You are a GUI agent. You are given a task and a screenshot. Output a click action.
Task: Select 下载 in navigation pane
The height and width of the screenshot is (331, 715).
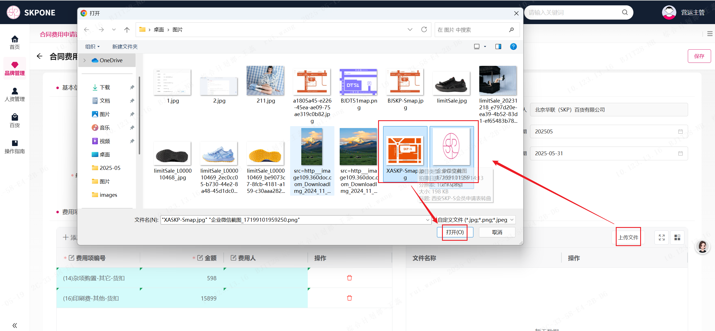pos(105,87)
